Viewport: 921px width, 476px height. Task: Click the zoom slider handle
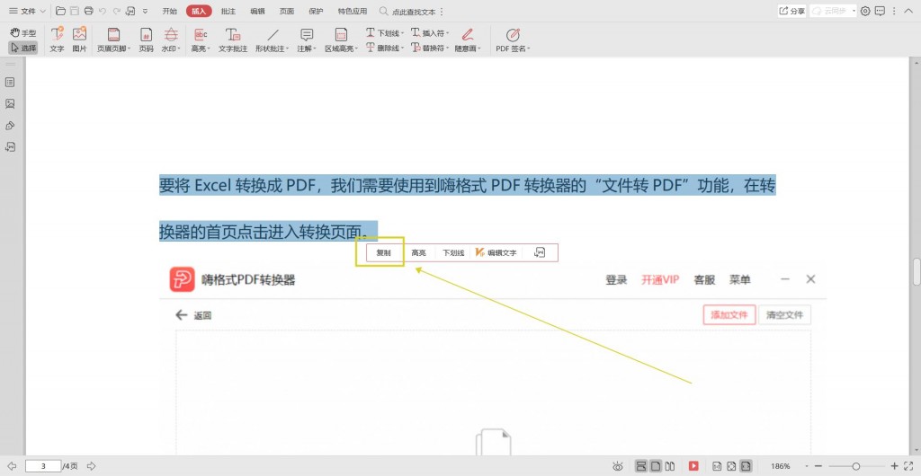pyautogui.click(x=856, y=466)
